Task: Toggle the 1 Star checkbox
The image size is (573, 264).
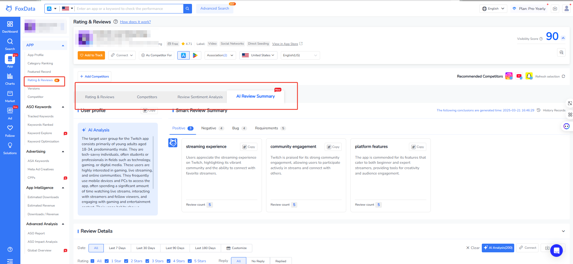Action: (x=106, y=261)
